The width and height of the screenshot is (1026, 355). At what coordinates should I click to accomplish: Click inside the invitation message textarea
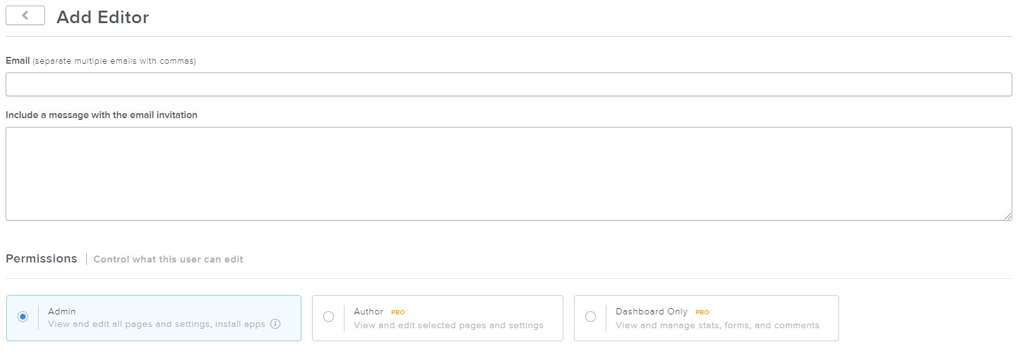508,173
